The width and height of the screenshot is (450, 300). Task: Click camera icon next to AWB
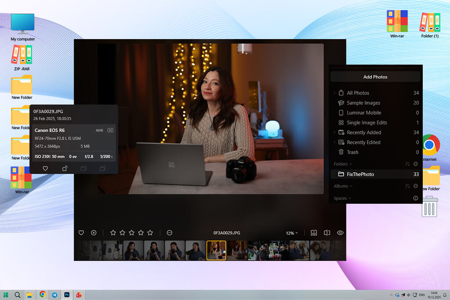coord(110,130)
